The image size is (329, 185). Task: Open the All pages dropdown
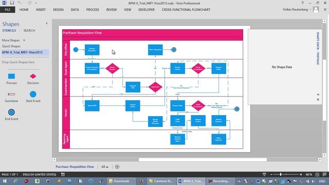(105, 166)
